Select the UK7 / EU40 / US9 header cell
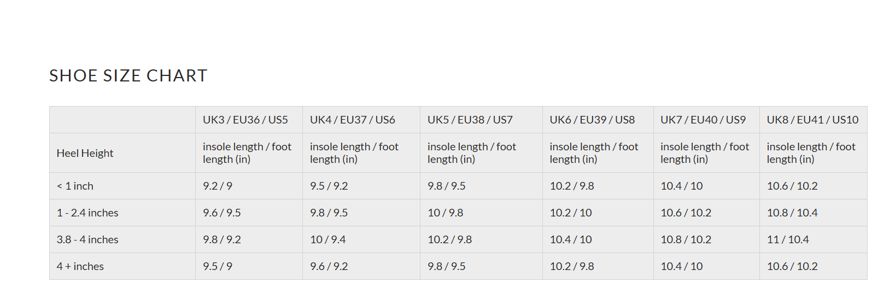The width and height of the screenshot is (878, 305). click(703, 120)
